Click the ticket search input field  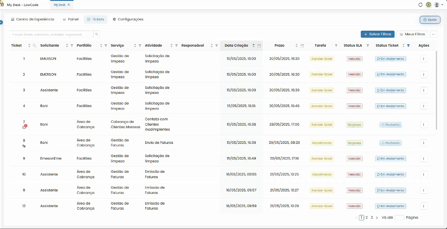pyautogui.click(x=51, y=34)
